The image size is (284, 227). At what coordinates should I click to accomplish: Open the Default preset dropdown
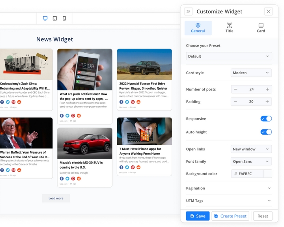[x=229, y=56]
